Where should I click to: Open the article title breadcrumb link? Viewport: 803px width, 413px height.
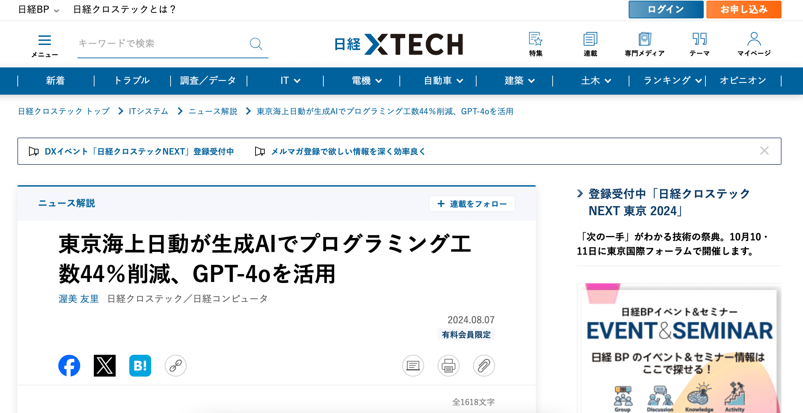(x=385, y=111)
